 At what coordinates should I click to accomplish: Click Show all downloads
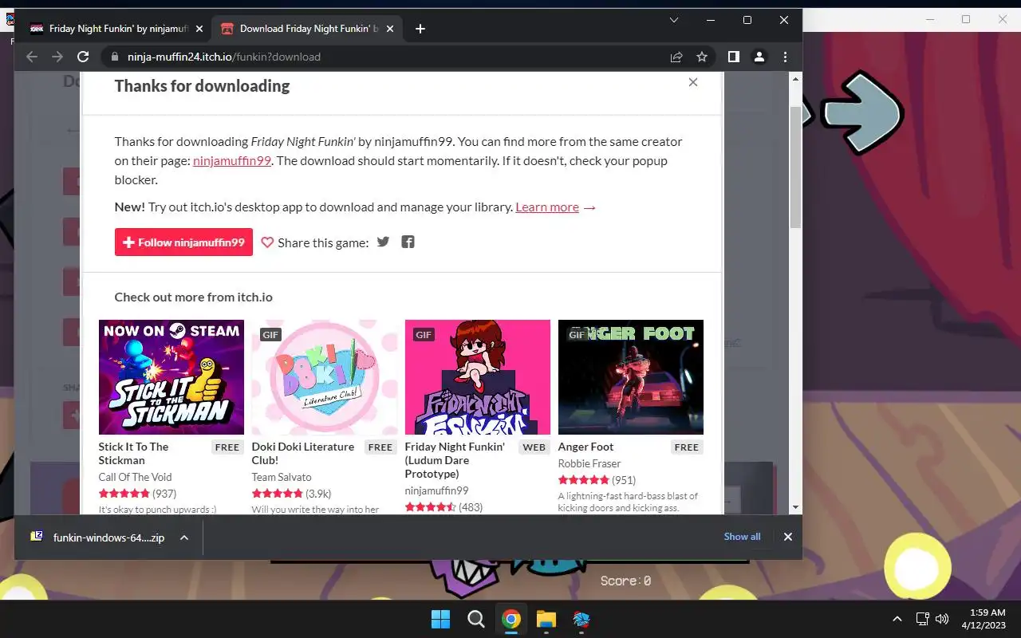[x=742, y=537]
